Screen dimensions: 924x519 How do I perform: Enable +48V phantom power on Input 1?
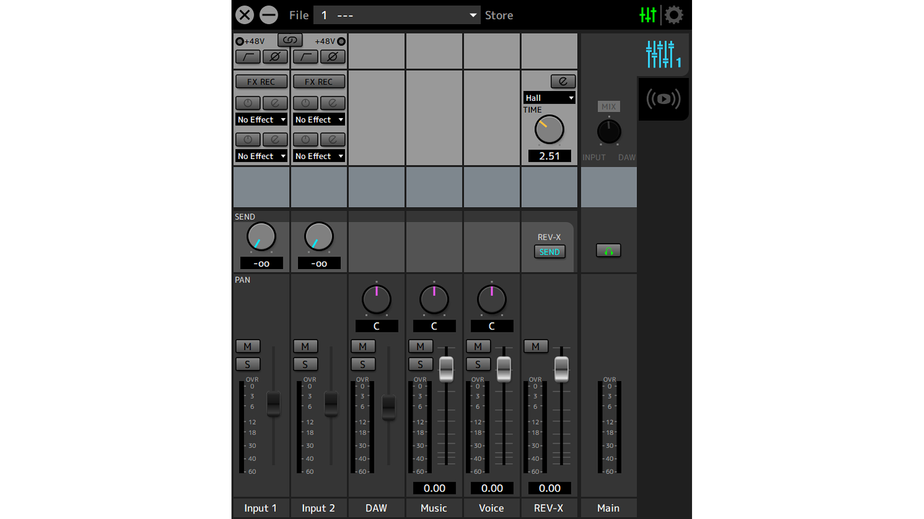240,41
